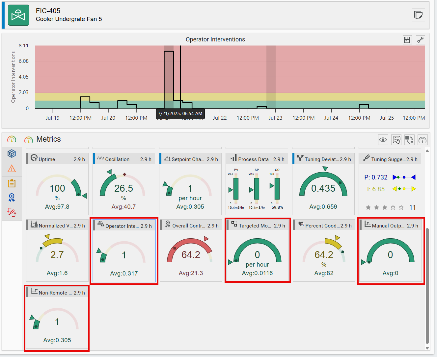Click the scrollbar down arrow

tap(427, 348)
